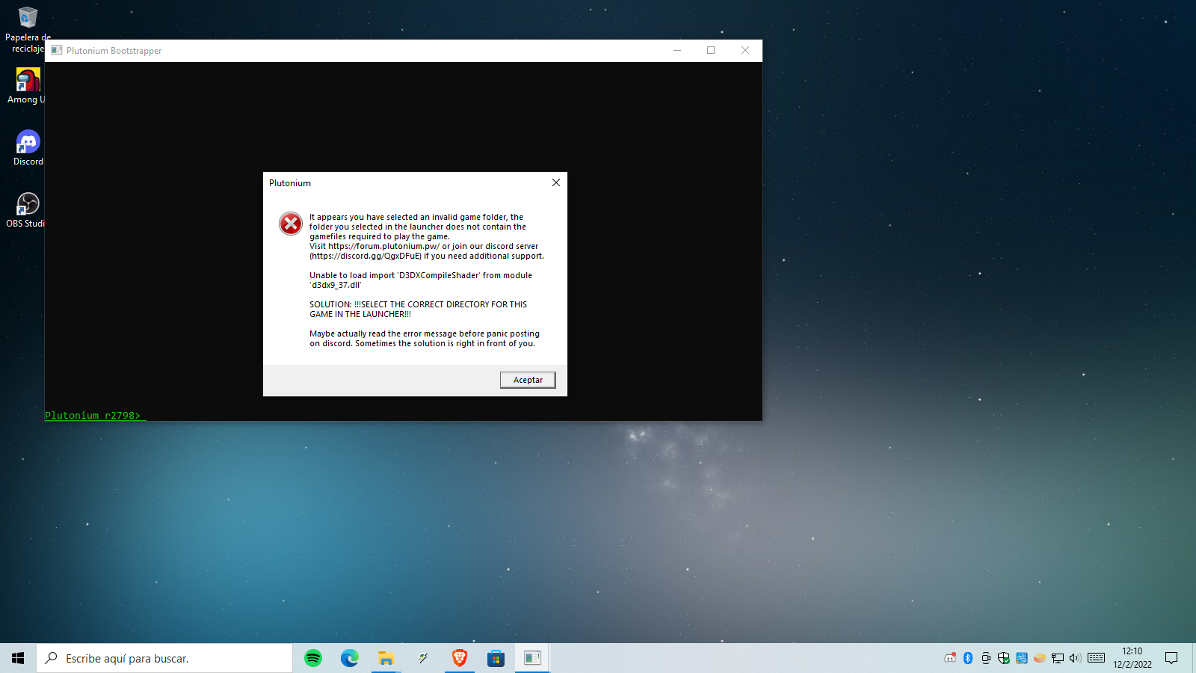The width and height of the screenshot is (1196, 673).
Task: Click the blue remote display tray icon
Action: [x=1022, y=658]
